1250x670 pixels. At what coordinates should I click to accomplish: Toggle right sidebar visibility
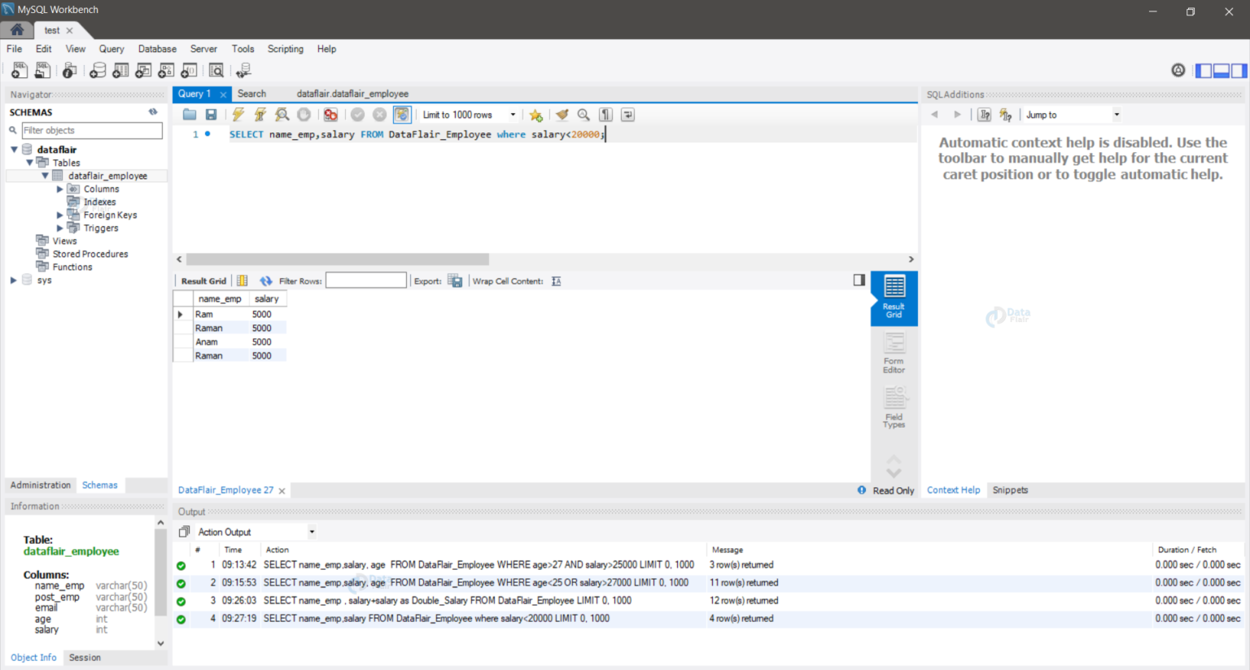[1239, 71]
